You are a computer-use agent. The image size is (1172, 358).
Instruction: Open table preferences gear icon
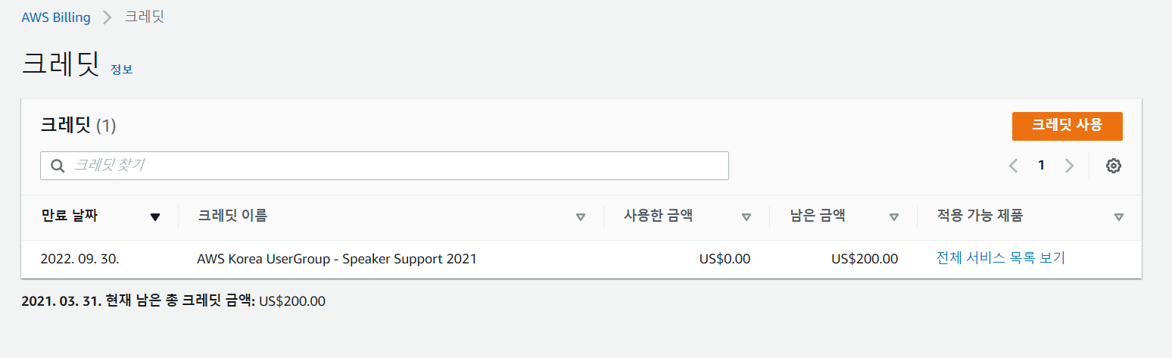pyautogui.click(x=1113, y=166)
